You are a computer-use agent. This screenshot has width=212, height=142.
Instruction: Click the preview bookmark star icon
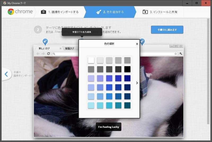176,54
